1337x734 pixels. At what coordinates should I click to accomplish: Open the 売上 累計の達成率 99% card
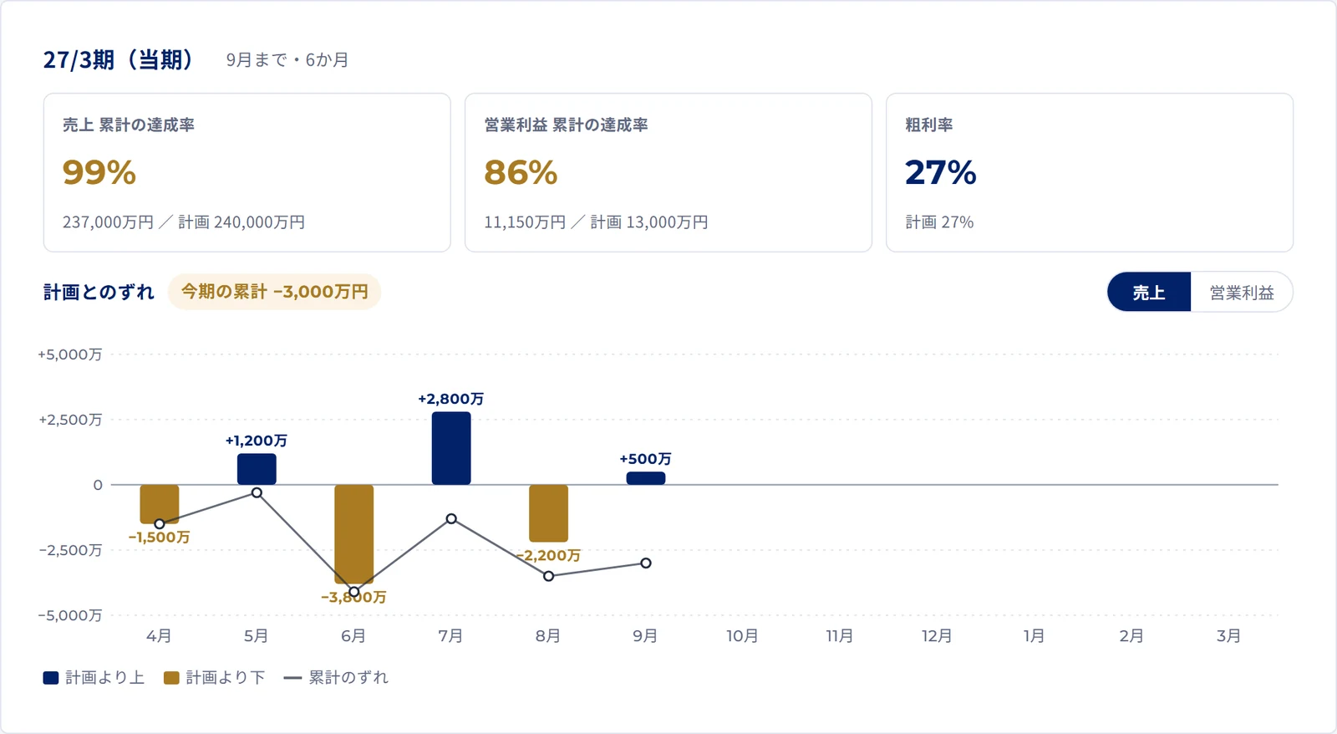point(247,172)
